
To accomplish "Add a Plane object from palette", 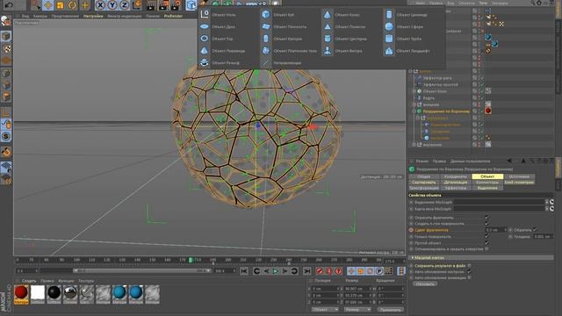I will [285, 26].
